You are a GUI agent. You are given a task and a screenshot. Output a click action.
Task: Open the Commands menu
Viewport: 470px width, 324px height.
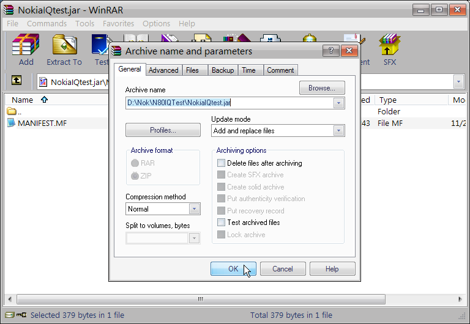pyautogui.click(x=47, y=23)
